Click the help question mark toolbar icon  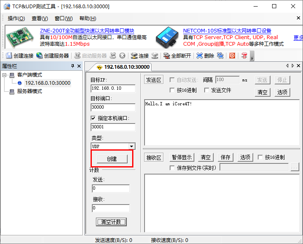[245, 56]
